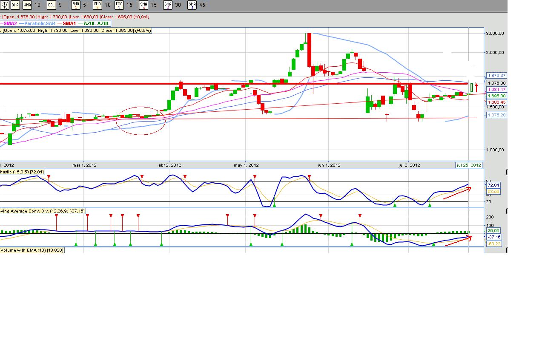Image resolution: width=545 pixels, height=340 pixels.
Task: Click the Volume with EMA (10) panel header
Action: tap(32, 250)
